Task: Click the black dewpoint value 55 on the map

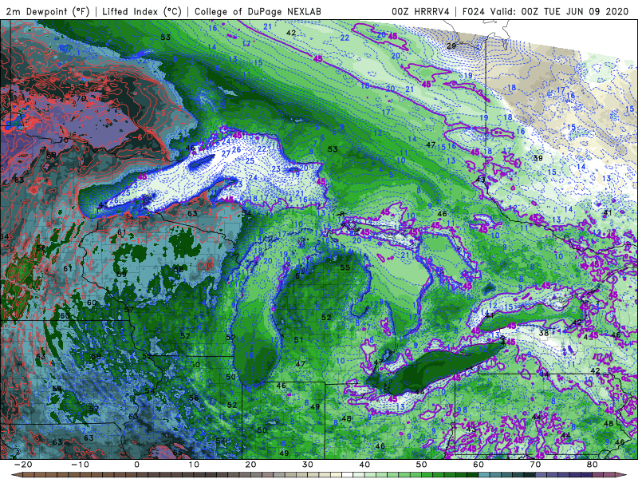Action: [345, 267]
